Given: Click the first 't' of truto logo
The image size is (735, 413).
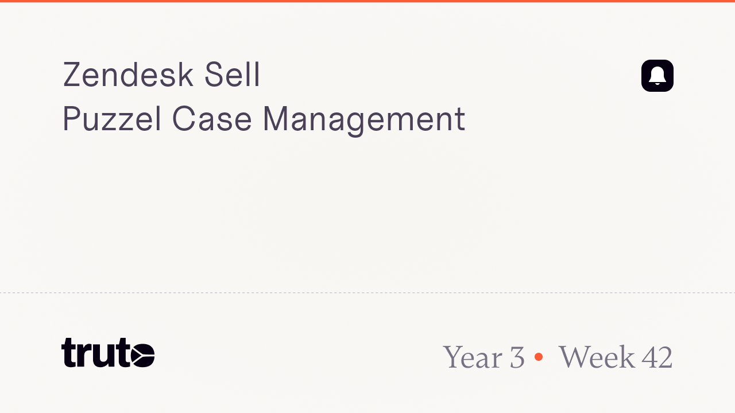Looking at the screenshot, I should point(69,353).
